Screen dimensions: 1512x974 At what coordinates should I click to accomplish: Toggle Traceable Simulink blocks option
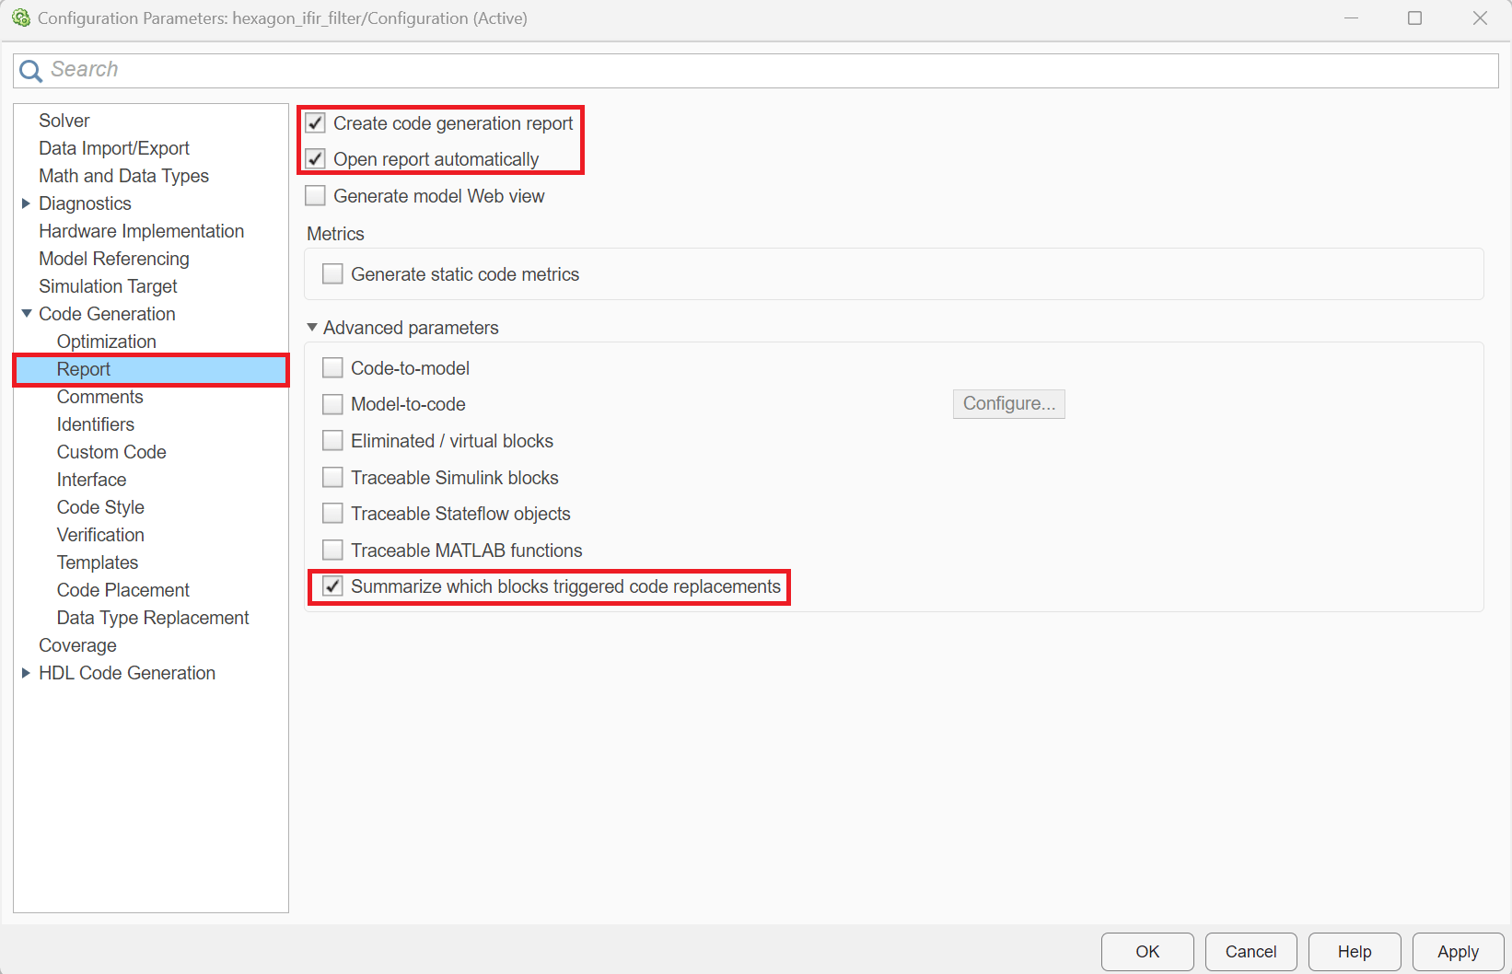333,478
